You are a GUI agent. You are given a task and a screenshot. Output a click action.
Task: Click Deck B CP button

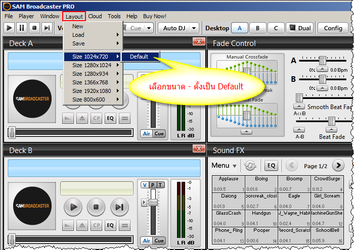click(97, 225)
